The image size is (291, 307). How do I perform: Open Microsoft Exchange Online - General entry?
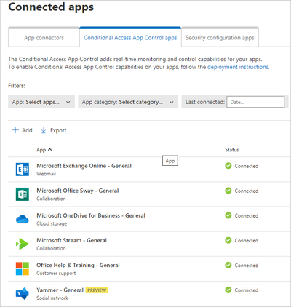coord(84,166)
